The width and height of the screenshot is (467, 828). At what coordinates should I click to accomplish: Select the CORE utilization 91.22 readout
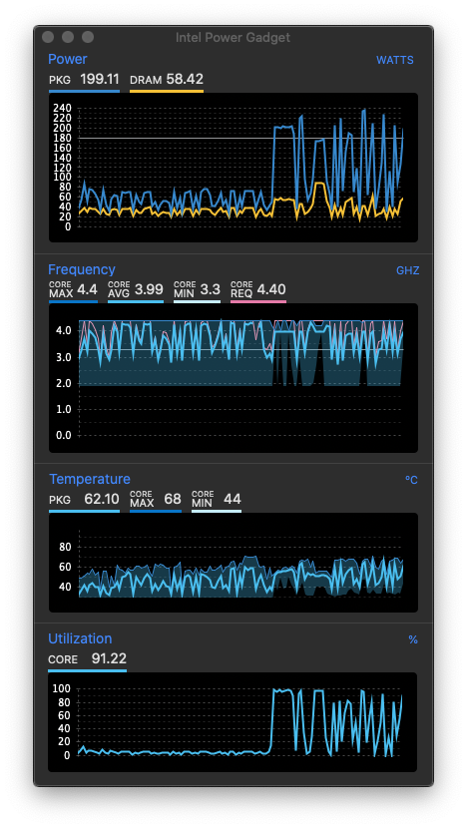(x=109, y=658)
